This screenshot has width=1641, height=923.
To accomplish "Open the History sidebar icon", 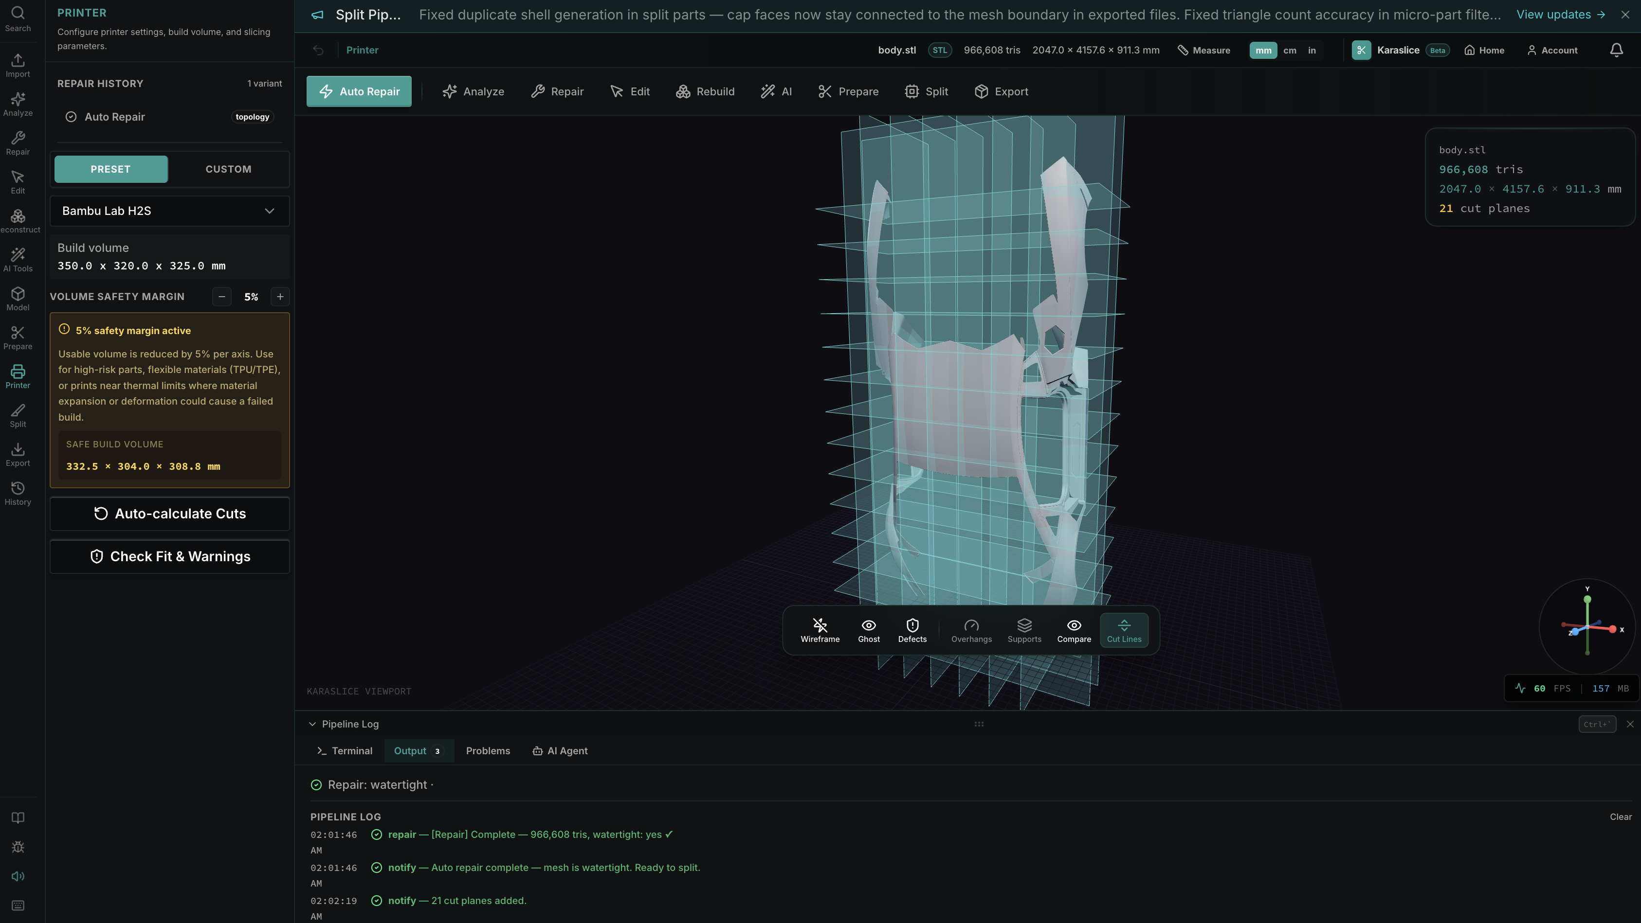I will pos(18,493).
